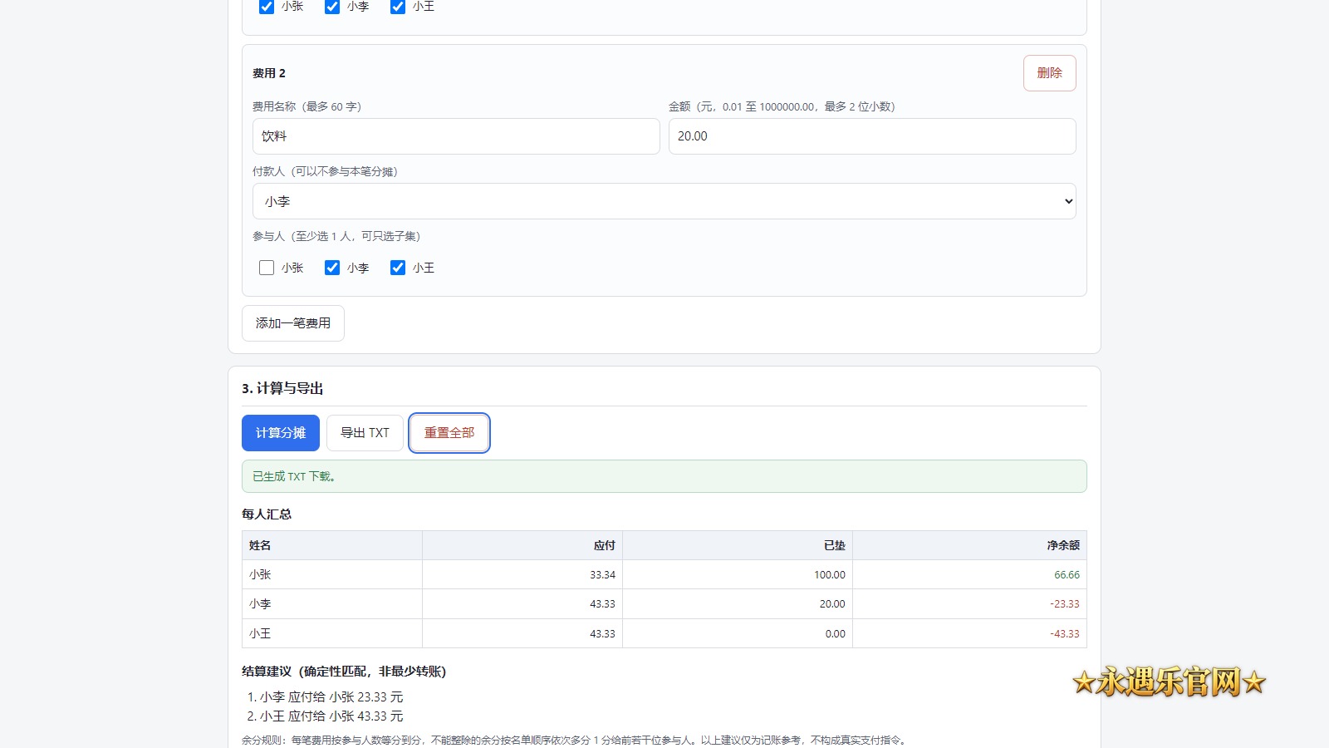Uncheck 小李 participant in expense 2

tap(332, 268)
